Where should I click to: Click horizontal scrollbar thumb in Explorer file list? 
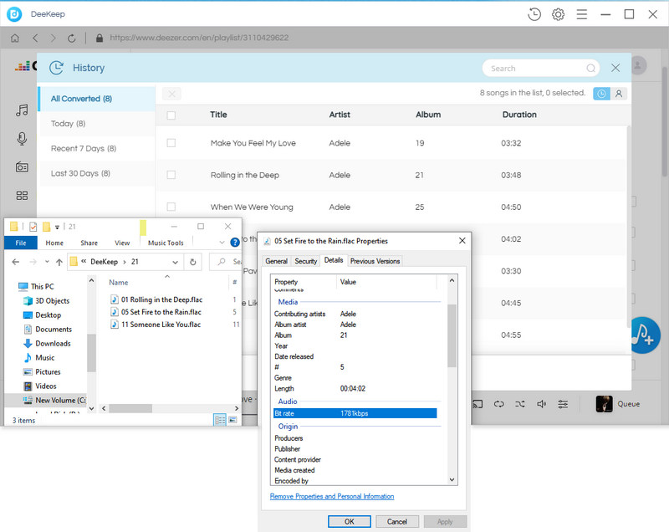click(130, 408)
